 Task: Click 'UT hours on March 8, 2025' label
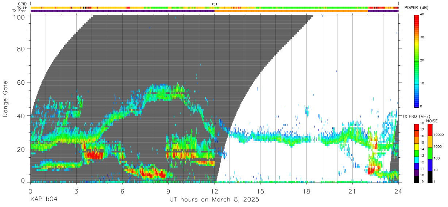(x=214, y=200)
